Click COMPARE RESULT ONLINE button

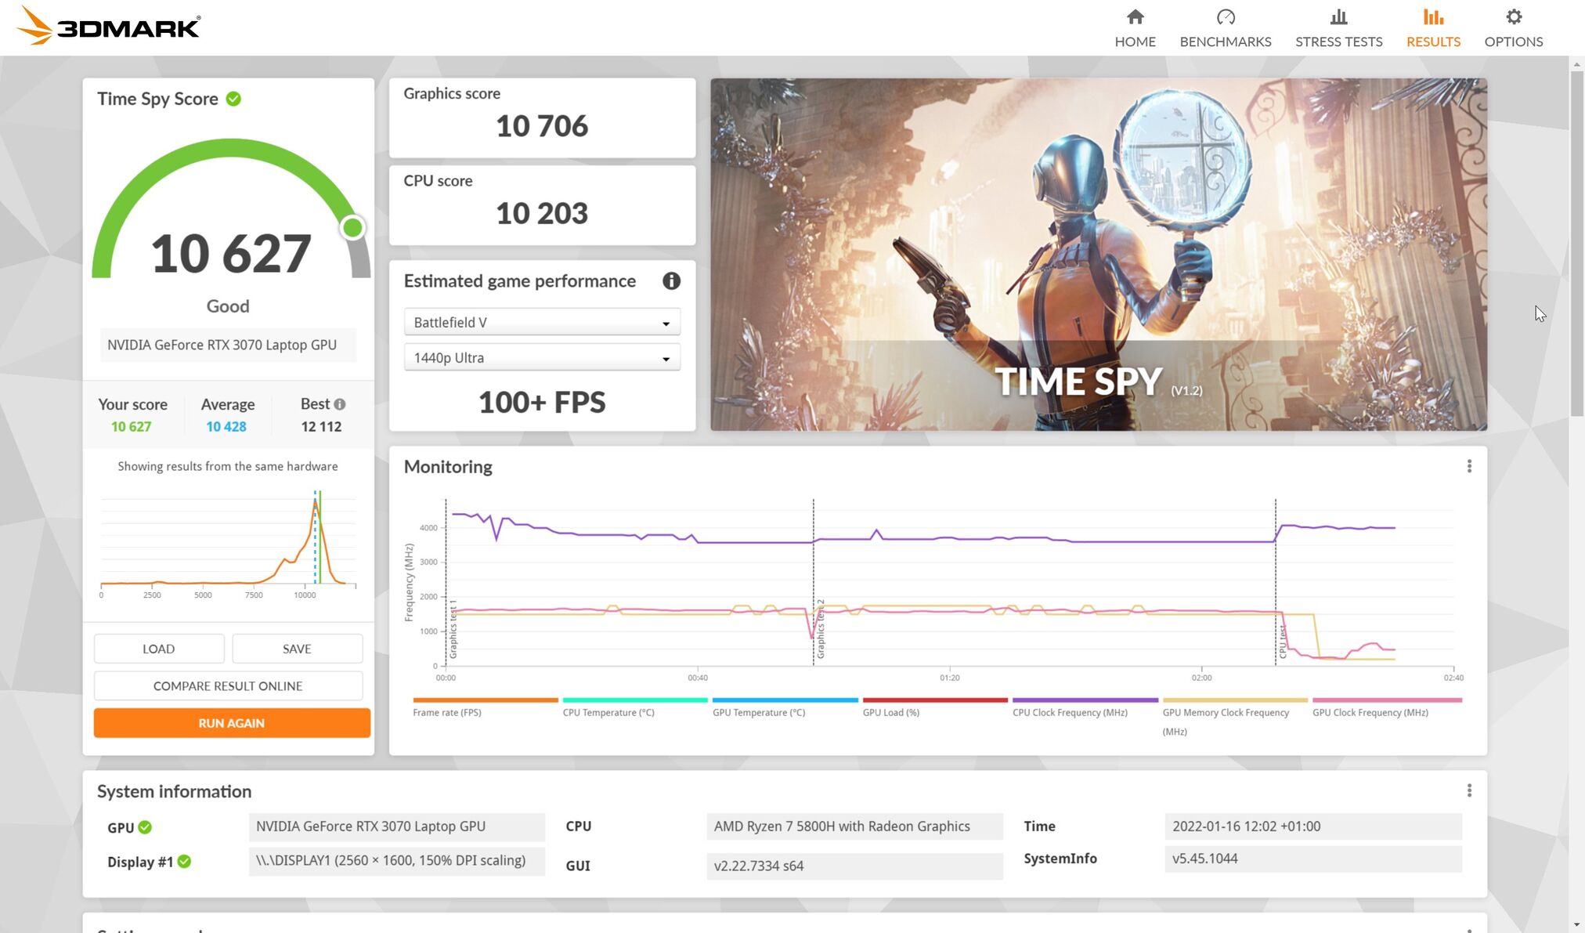click(228, 685)
